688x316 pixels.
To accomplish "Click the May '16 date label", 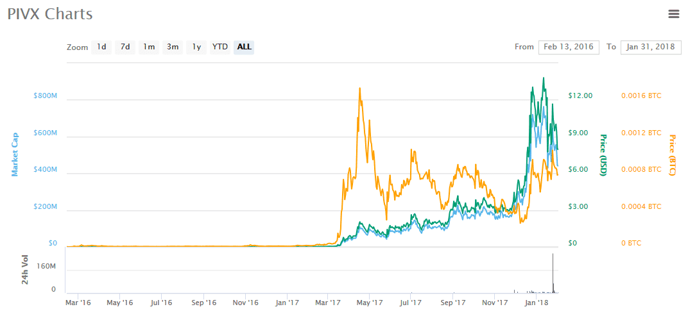I will tap(120, 303).
